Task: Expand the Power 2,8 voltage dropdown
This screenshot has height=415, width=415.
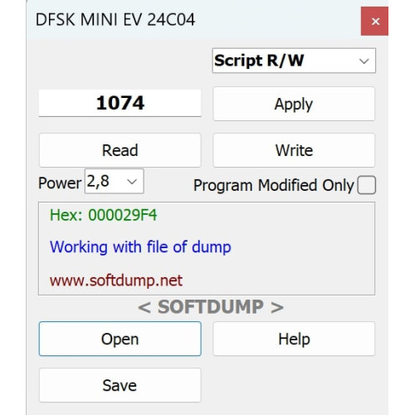Action: click(x=115, y=181)
